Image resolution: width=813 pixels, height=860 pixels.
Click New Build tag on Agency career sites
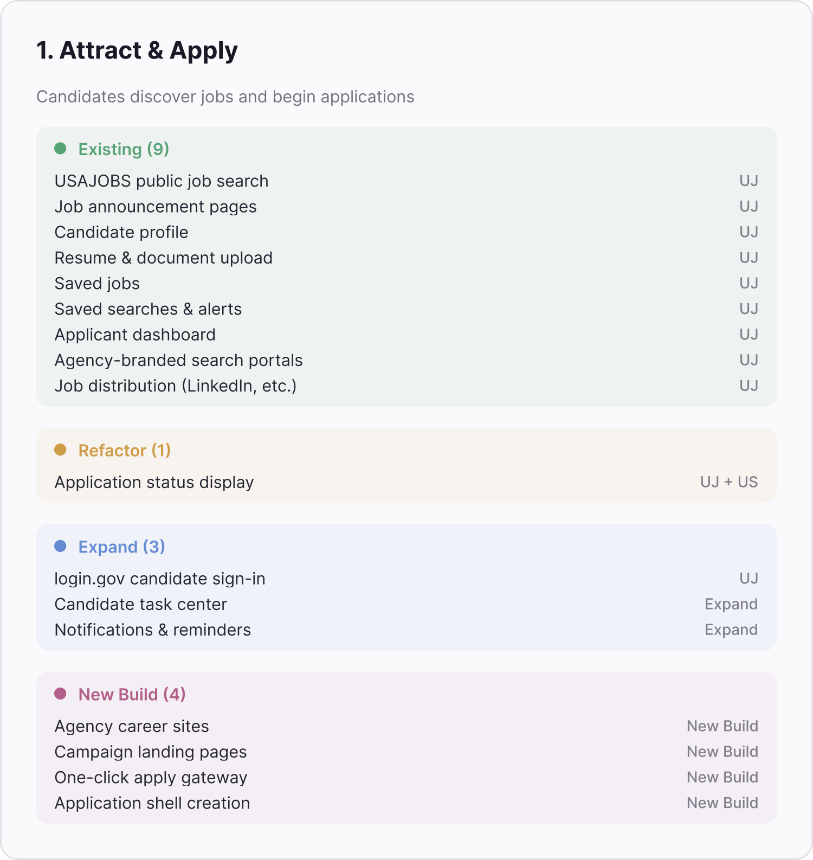point(722,726)
